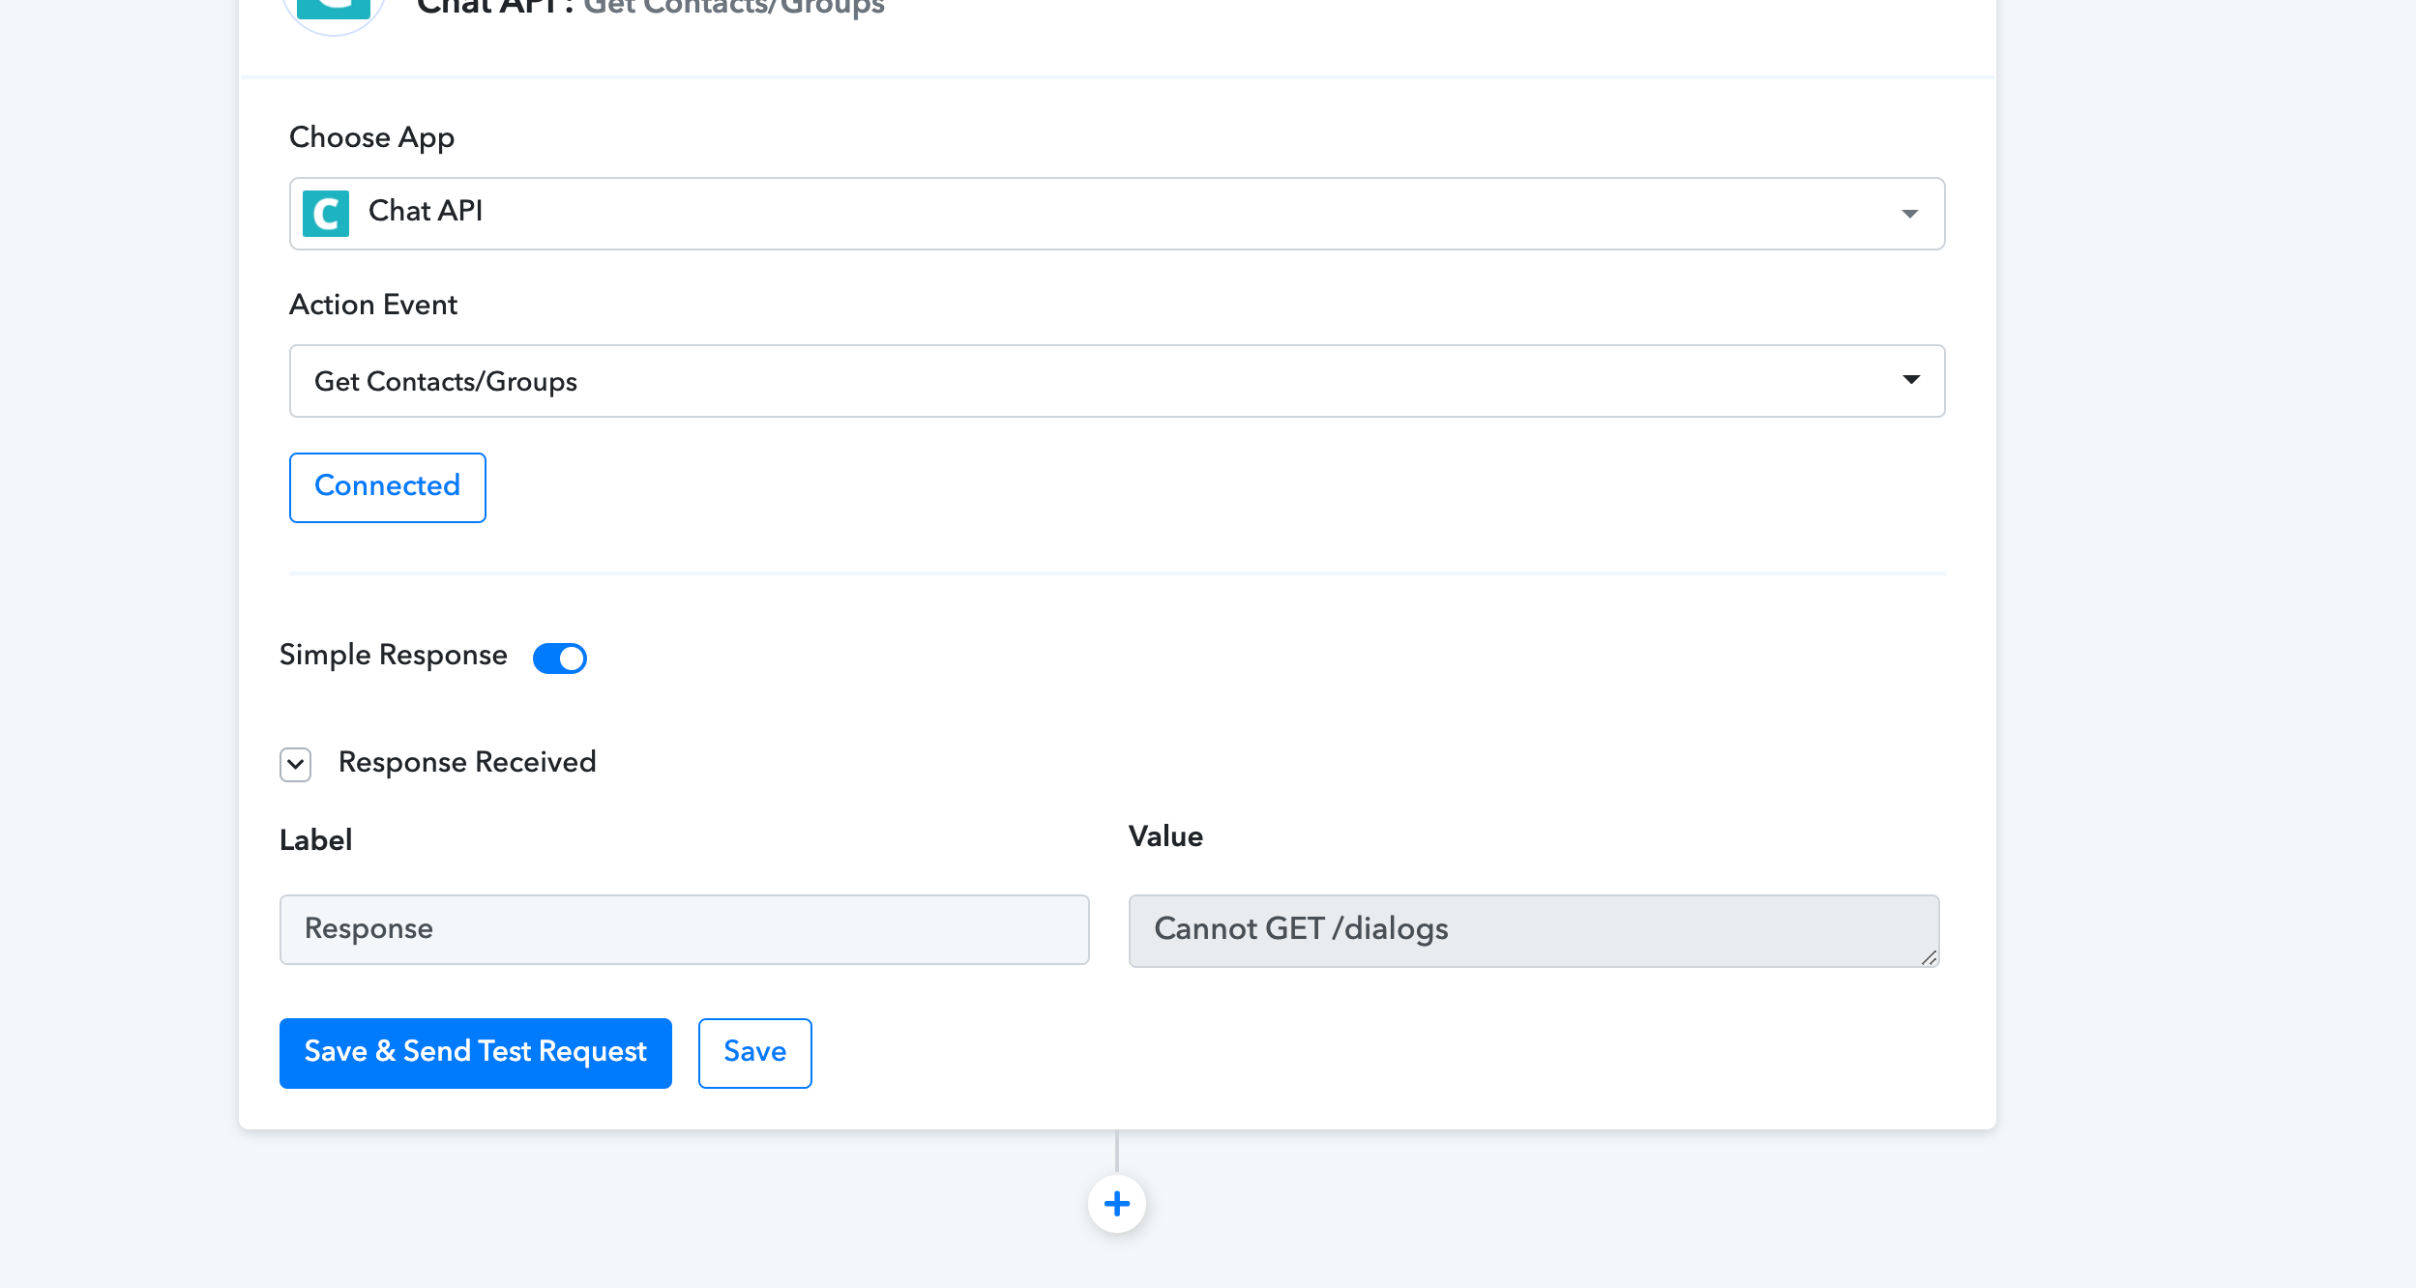
Task: Click the Choose App label
Action: pyautogui.click(x=371, y=137)
